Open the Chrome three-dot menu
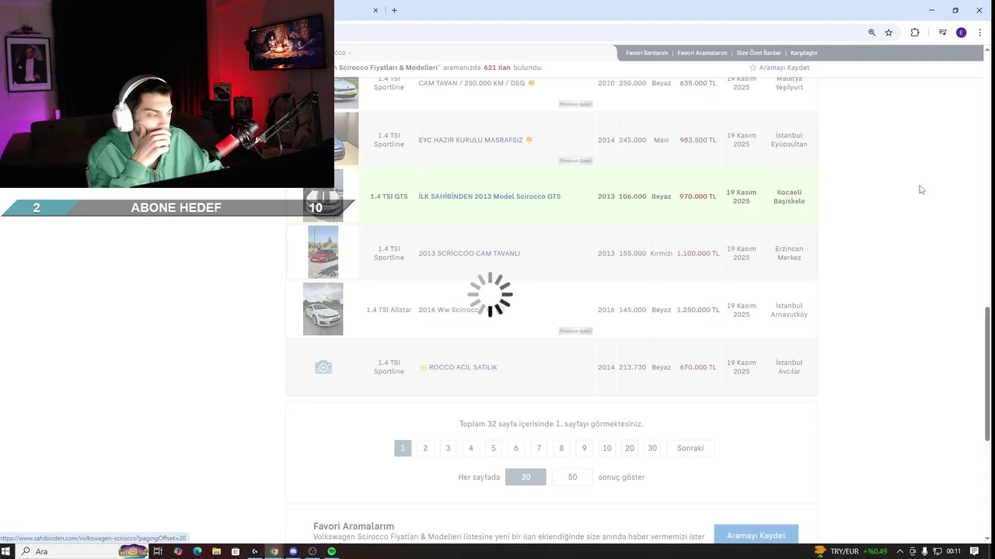The width and height of the screenshot is (995, 559). coord(979,33)
